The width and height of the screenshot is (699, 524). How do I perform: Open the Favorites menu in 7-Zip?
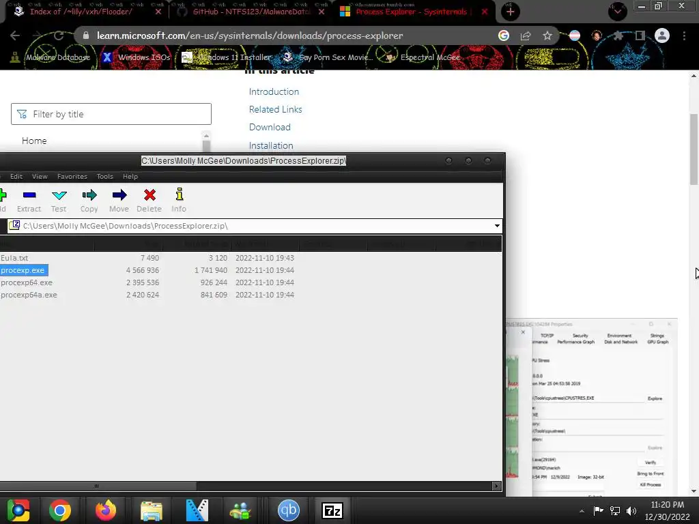tap(72, 177)
